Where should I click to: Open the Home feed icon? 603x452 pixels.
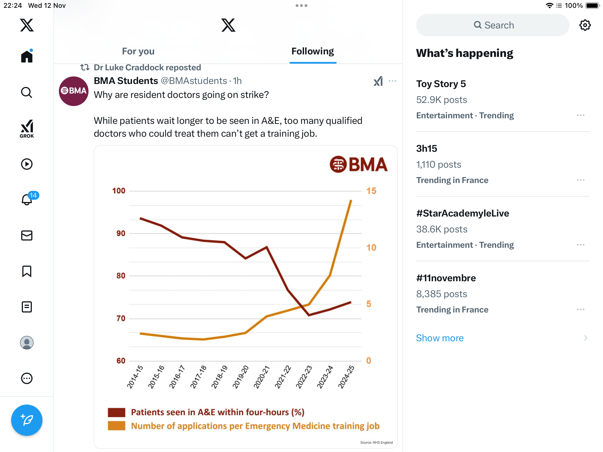point(27,57)
